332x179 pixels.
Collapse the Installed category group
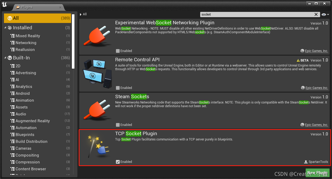[5, 27]
